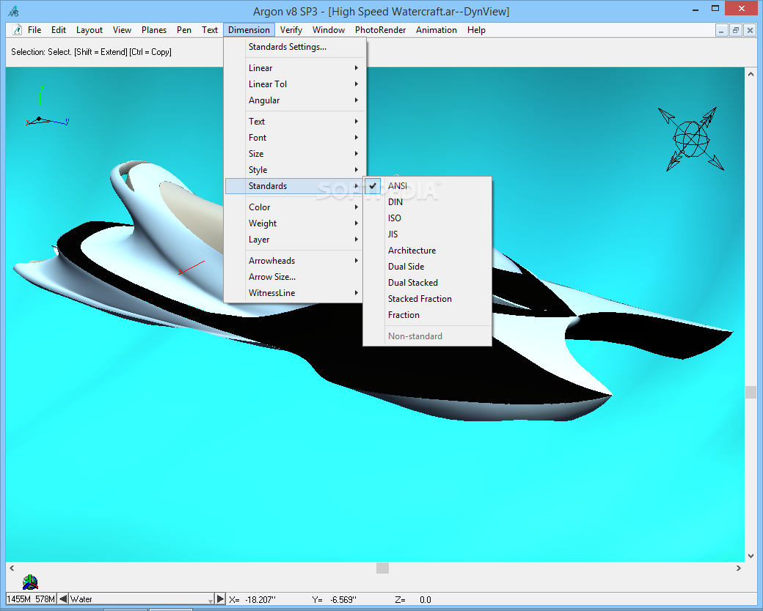
Task: Expand the WitnessLine submenu
Action: point(294,292)
